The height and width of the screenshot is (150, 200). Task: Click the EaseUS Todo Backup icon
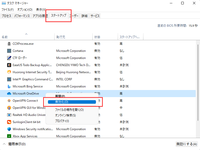pyautogui.click(x=9, y=65)
